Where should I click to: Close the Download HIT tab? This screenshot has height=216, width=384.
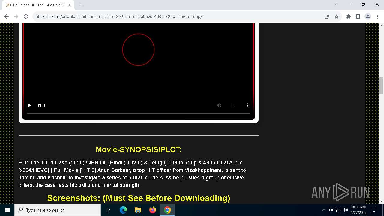point(70,5)
